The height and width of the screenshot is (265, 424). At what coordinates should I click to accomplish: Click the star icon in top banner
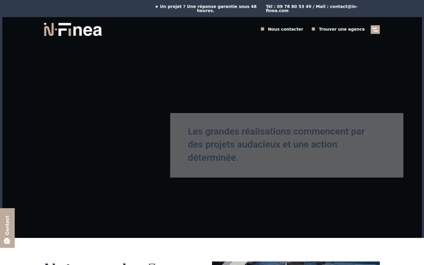click(x=157, y=6)
